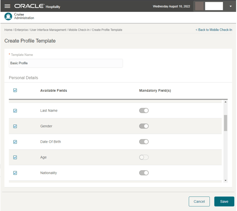Click the Gender field label
Image resolution: width=237 pixels, height=211 pixels.
[46, 126]
